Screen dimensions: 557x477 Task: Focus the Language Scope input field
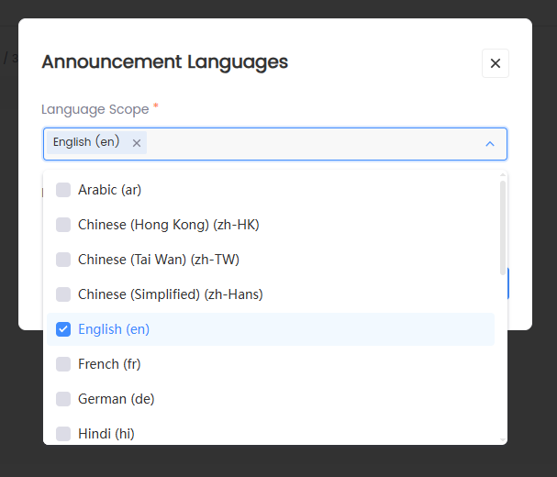[275, 144]
